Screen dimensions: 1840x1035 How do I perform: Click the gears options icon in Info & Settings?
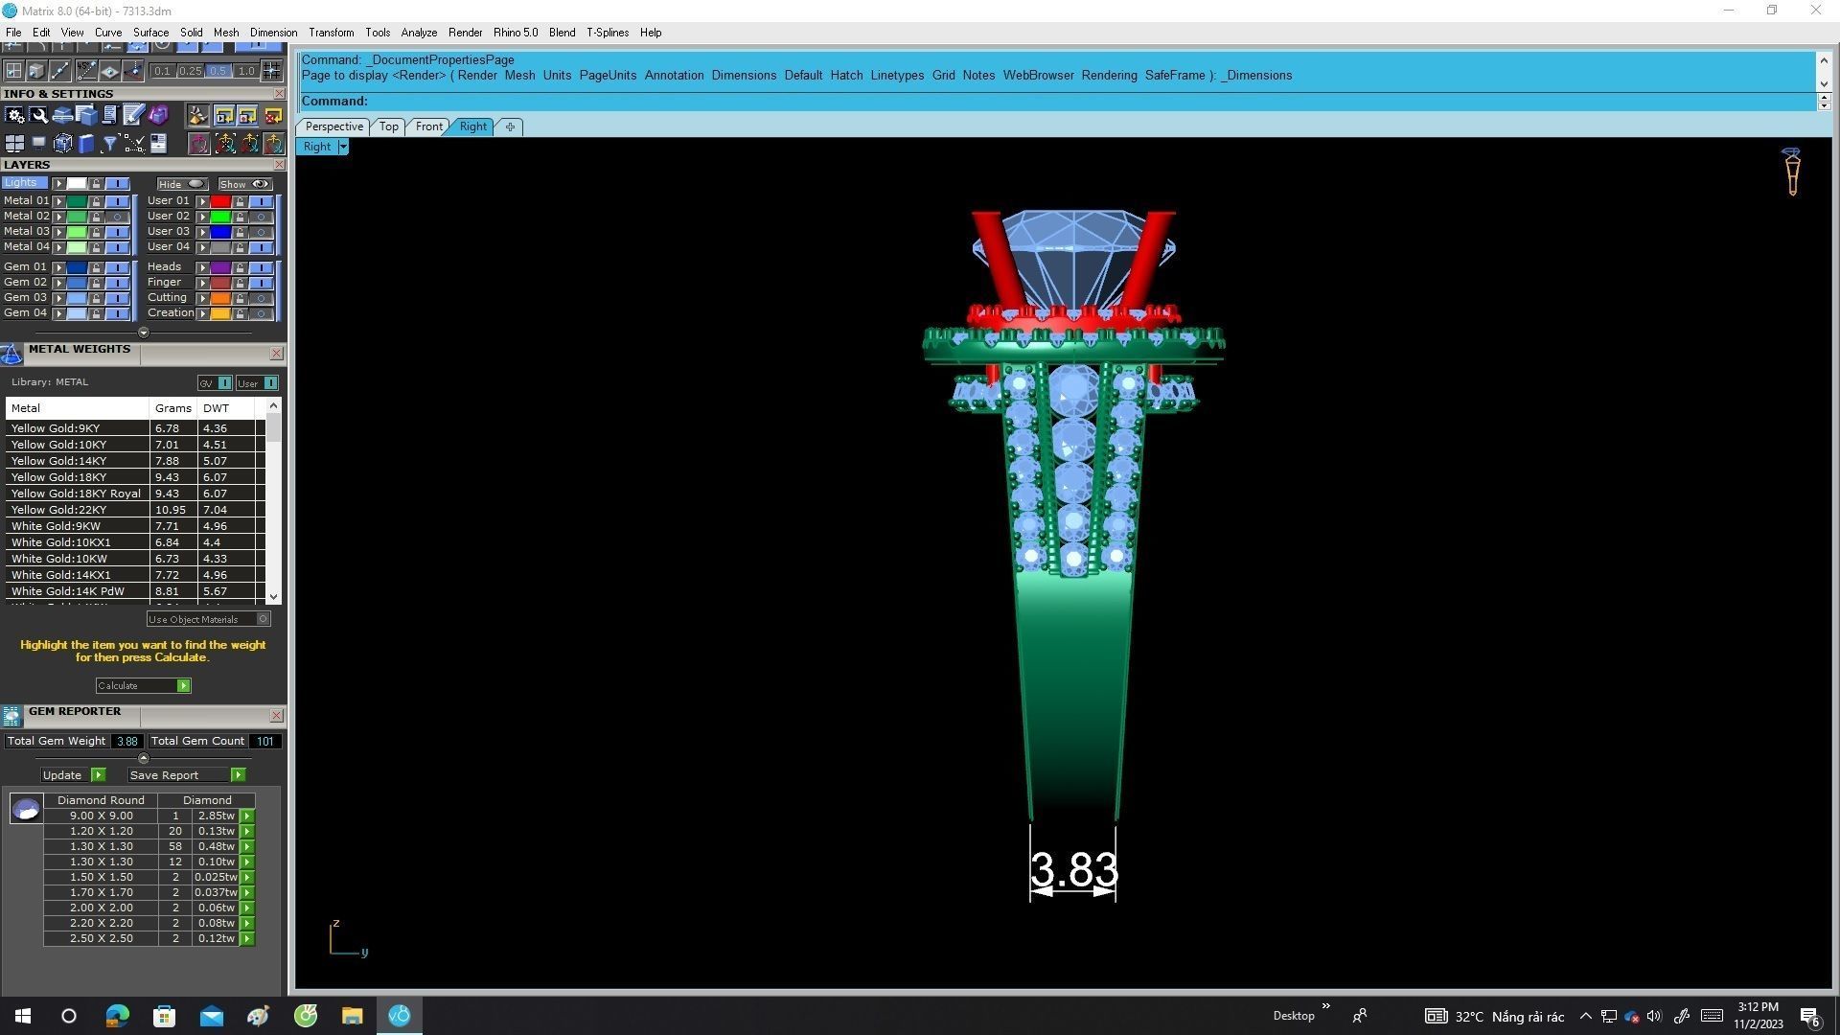pyautogui.click(x=14, y=116)
